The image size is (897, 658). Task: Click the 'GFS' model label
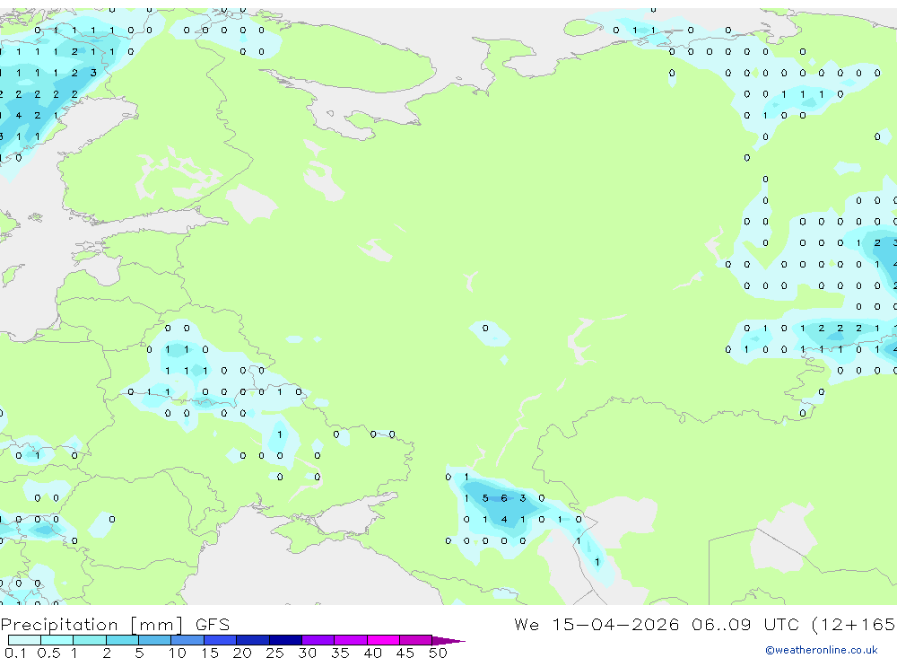pyautogui.click(x=213, y=624)
